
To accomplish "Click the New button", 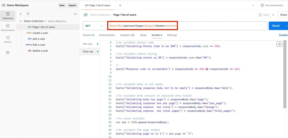I will pyautogui.click(x=62, y=5).
